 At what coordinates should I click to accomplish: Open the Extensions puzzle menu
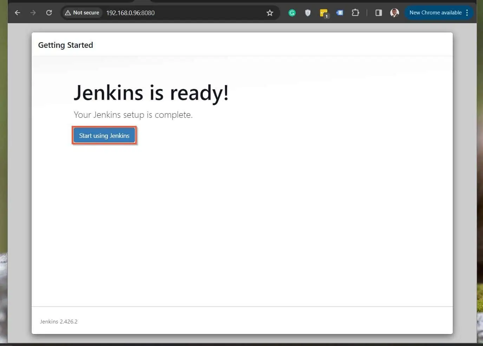(x=355, y=13)
